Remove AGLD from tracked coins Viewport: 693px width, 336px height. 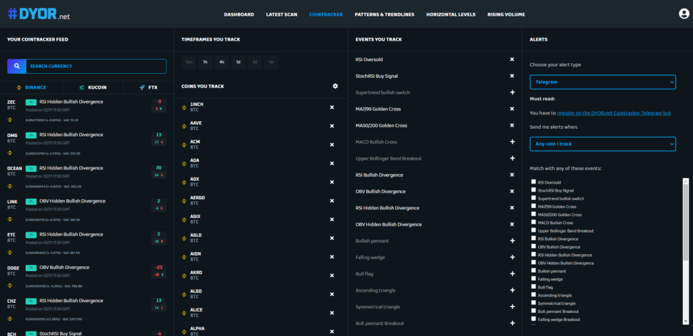click(x=332, y=238)
